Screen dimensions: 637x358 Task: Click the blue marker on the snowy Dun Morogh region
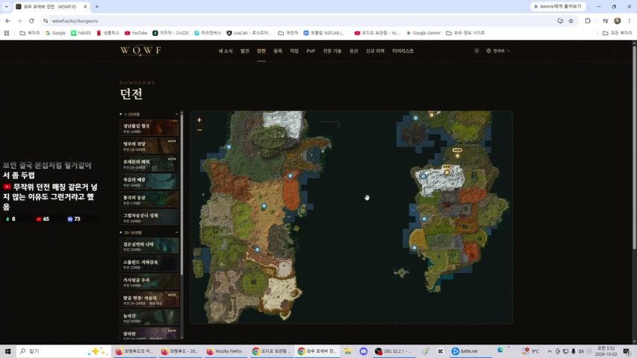pos(423,177)
